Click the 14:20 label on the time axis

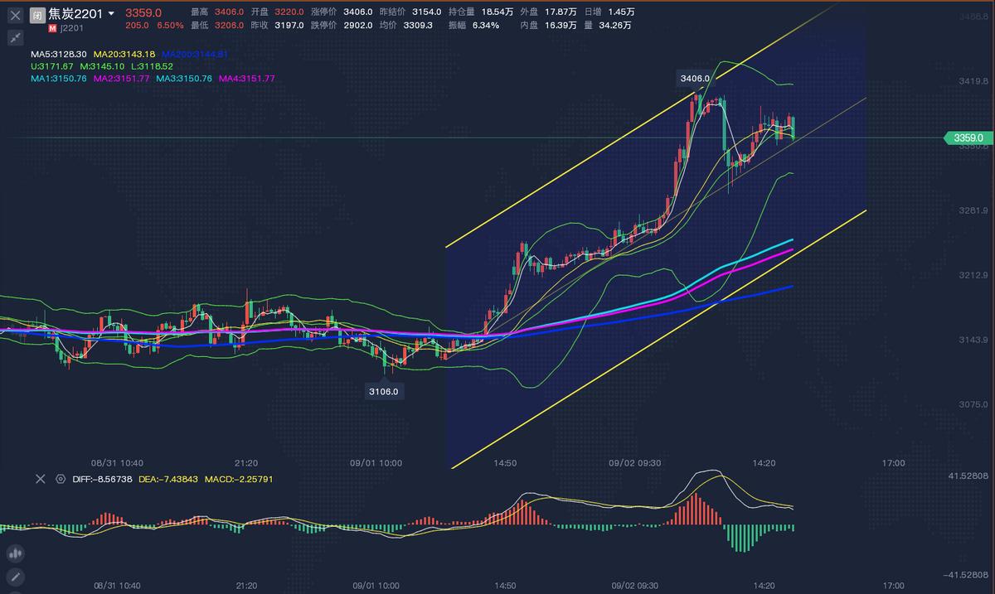(x=763, y=464)
